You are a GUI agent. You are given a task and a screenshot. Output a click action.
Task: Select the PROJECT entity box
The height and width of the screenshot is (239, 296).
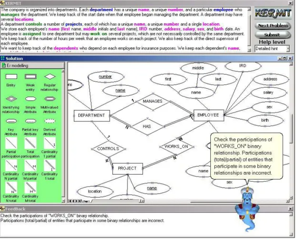pyautogui.click(x=128, y=169)
